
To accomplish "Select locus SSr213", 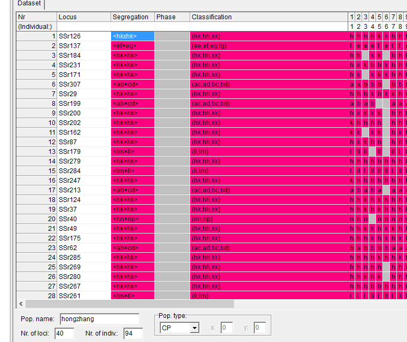I will 84,190.
